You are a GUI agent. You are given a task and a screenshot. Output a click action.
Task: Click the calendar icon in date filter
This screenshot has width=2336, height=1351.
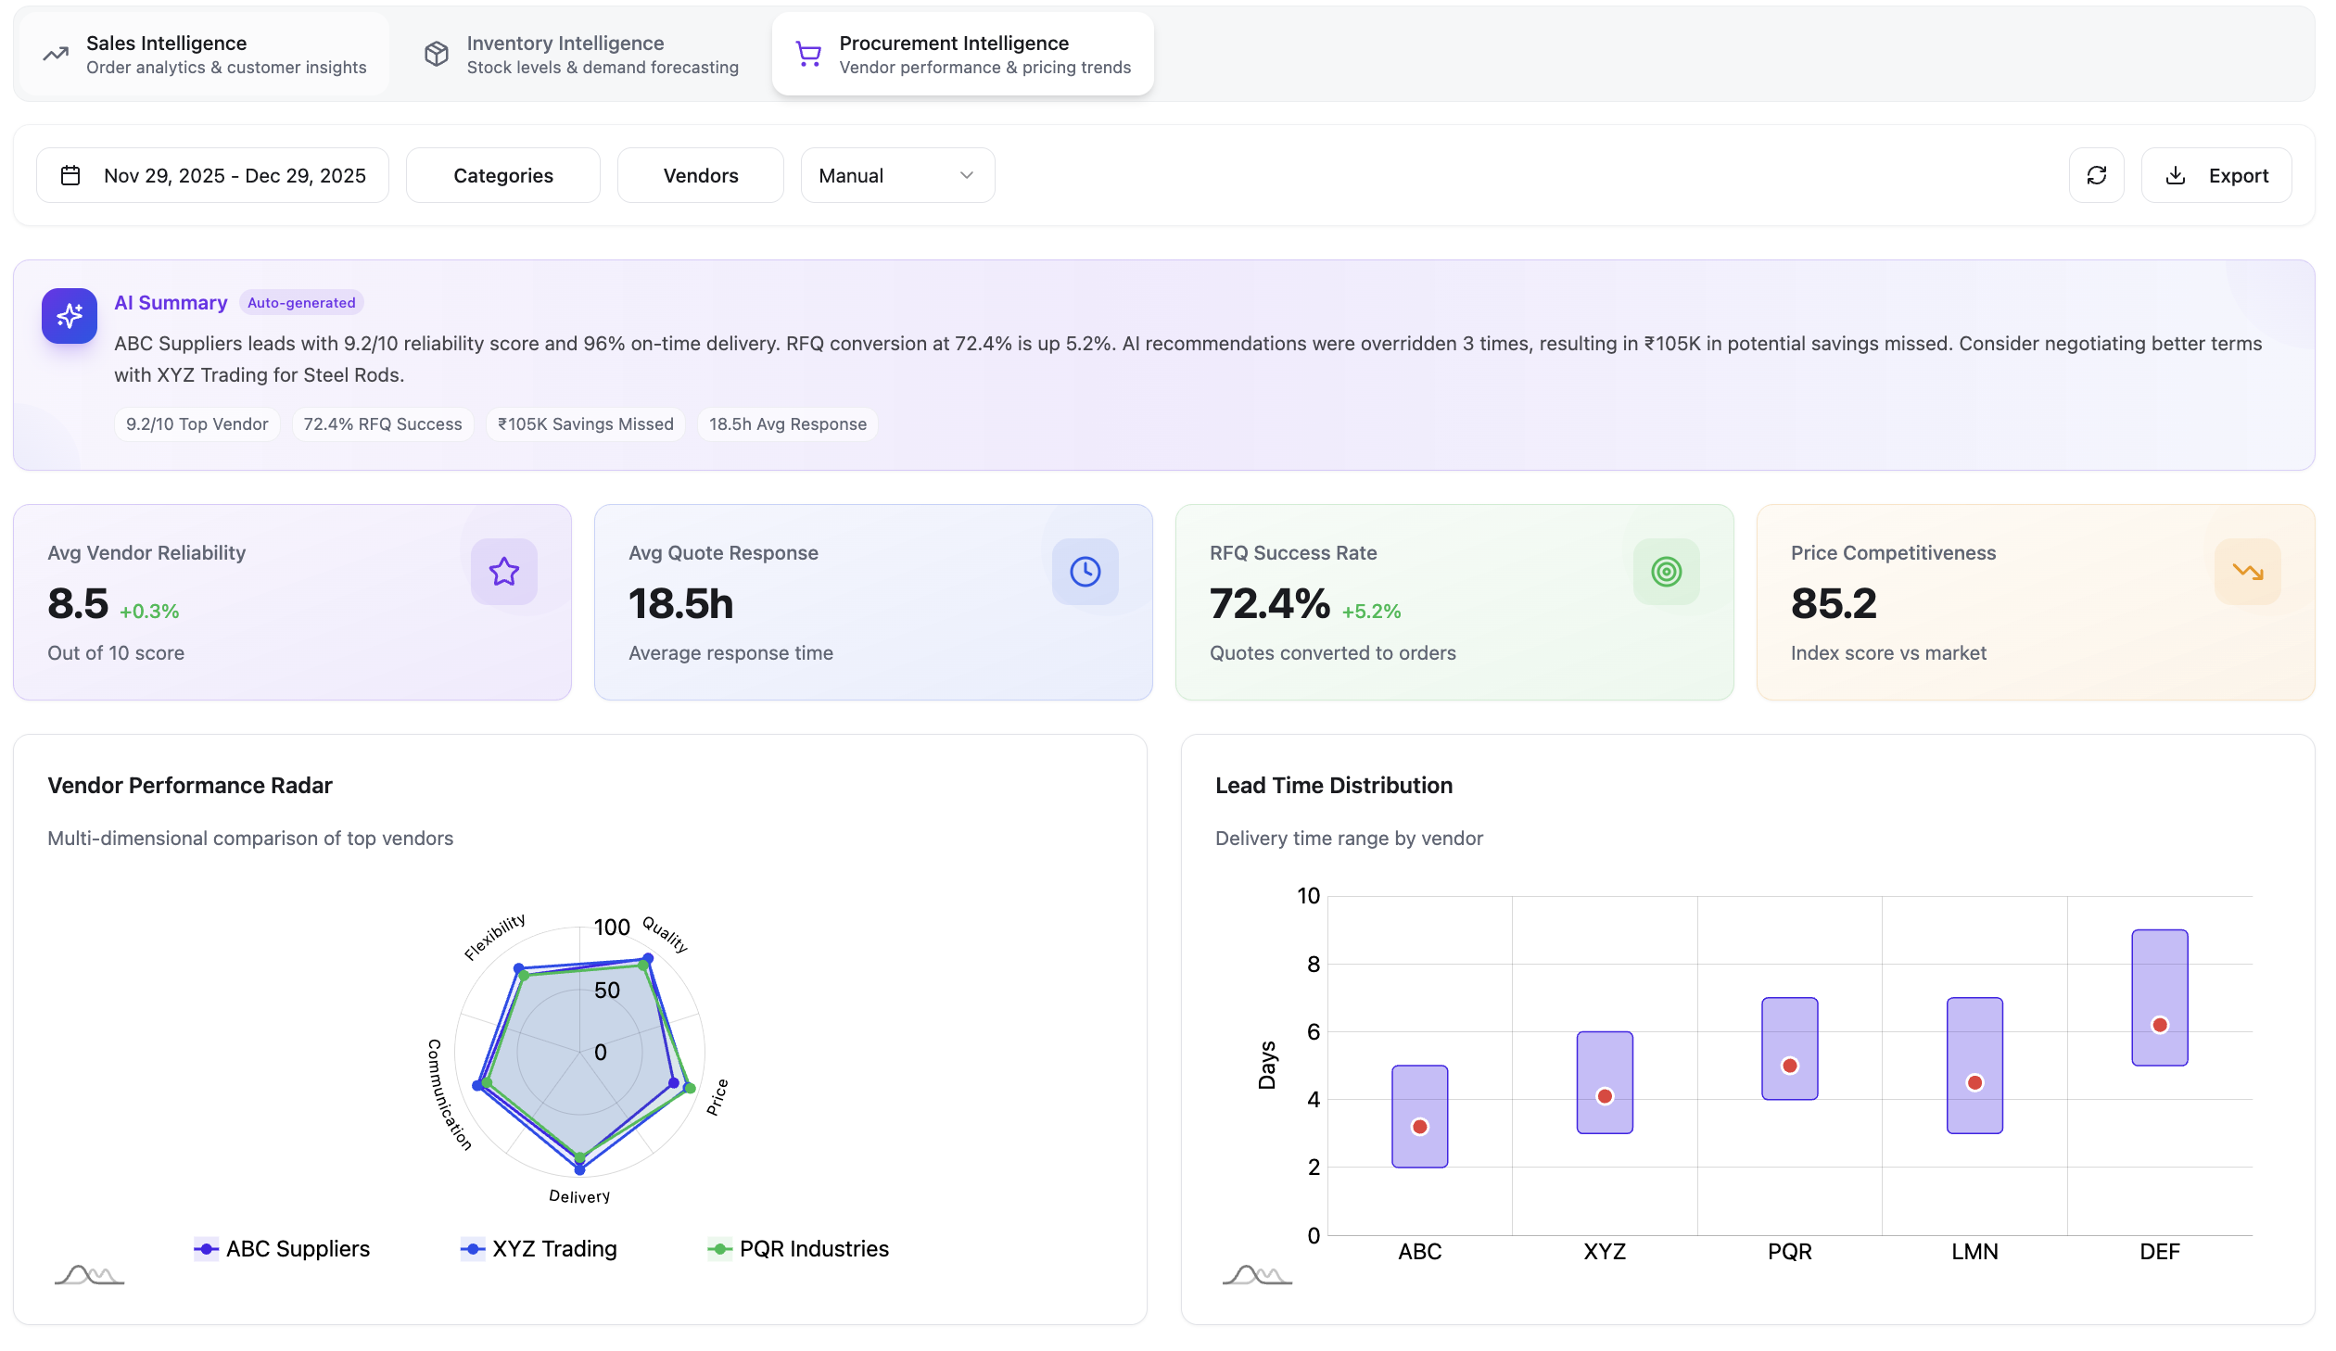pyautogui.click(x=70, y=176)
